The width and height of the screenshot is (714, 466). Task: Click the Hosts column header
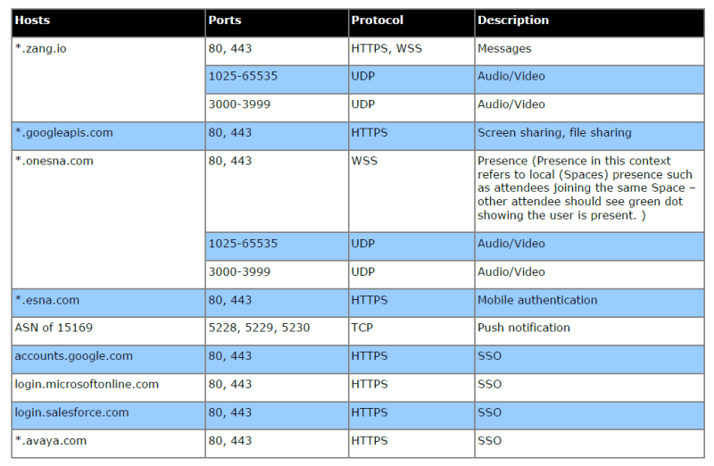pyautogui.click(x=108, y=22)
